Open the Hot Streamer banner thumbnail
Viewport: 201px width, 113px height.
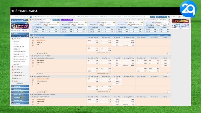coord(20,26)
